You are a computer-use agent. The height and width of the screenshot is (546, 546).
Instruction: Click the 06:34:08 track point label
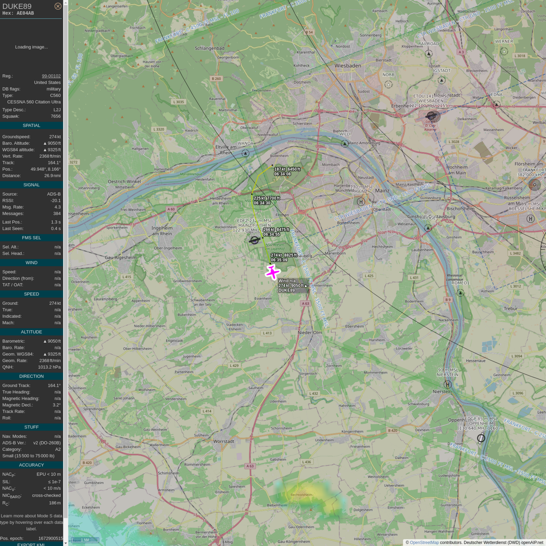point(282,174)
